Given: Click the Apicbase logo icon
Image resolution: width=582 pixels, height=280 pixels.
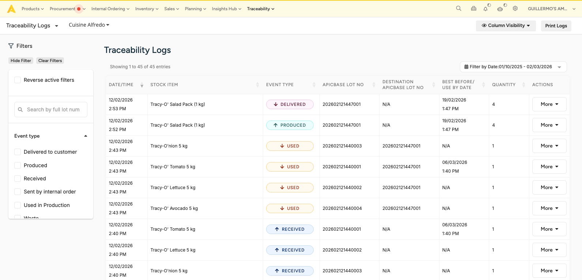Looking at the screenshot, I should click(11, 9).
